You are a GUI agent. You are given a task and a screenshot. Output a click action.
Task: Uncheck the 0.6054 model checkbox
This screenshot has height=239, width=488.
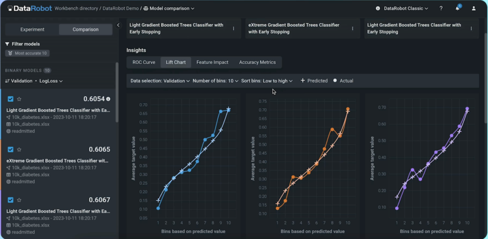pos(10,99)
